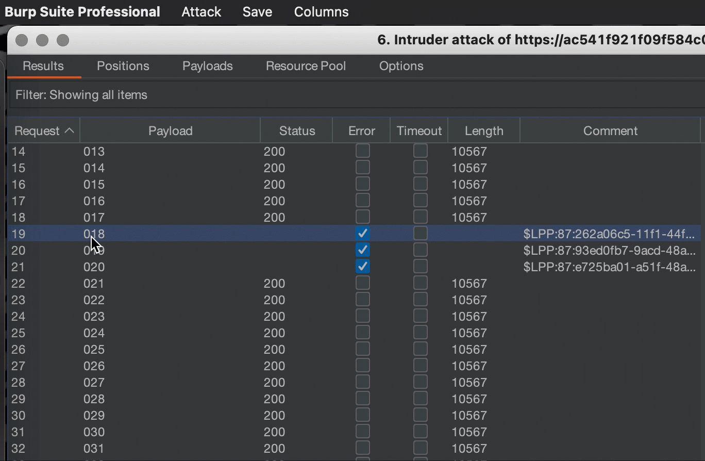The image size is (705, 461).
Task: Open the Save menu
Action: point(257,12)
